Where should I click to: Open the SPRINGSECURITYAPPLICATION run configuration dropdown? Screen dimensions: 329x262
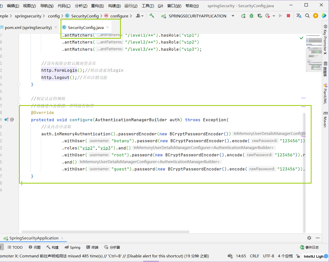point(198,16)
